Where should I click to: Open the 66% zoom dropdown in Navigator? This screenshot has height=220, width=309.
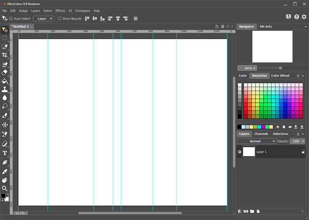tap(247, 68)
